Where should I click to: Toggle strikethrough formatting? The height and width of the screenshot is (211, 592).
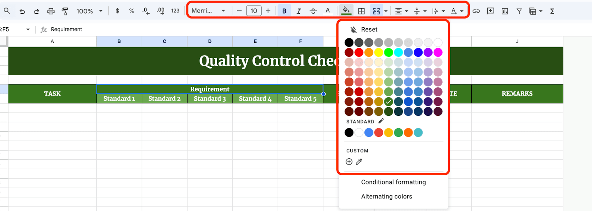(313, 11)
